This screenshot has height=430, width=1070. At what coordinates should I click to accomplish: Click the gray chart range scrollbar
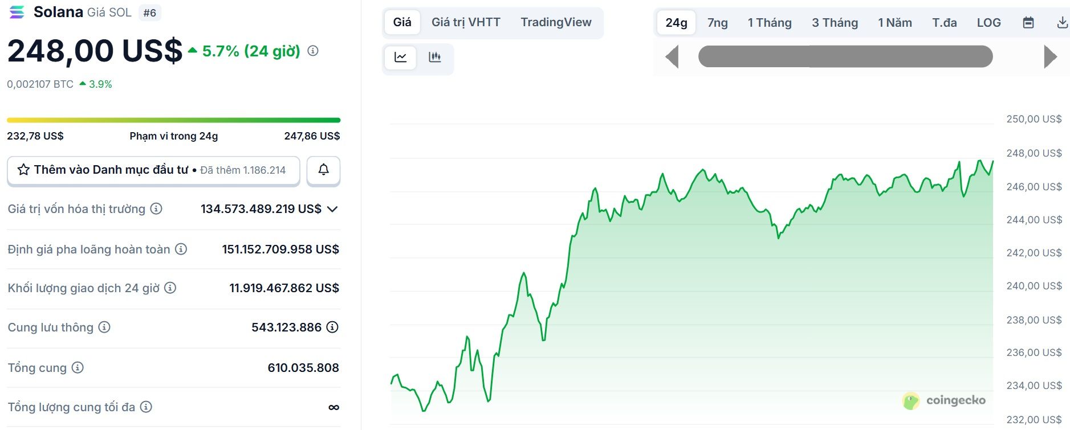845,57
